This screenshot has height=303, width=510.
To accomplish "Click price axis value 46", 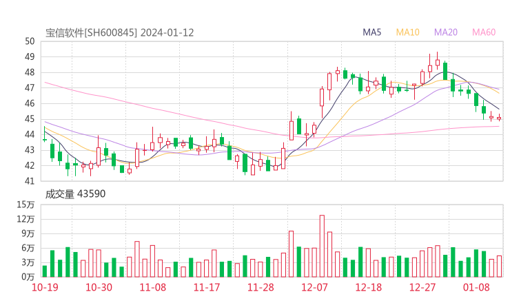I will tap(30, 103).
